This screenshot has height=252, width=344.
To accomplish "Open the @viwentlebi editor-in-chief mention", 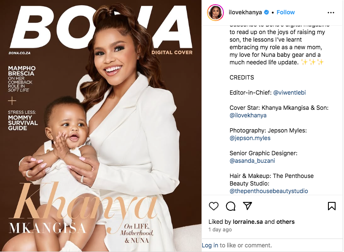I will [x=289, y=93].
